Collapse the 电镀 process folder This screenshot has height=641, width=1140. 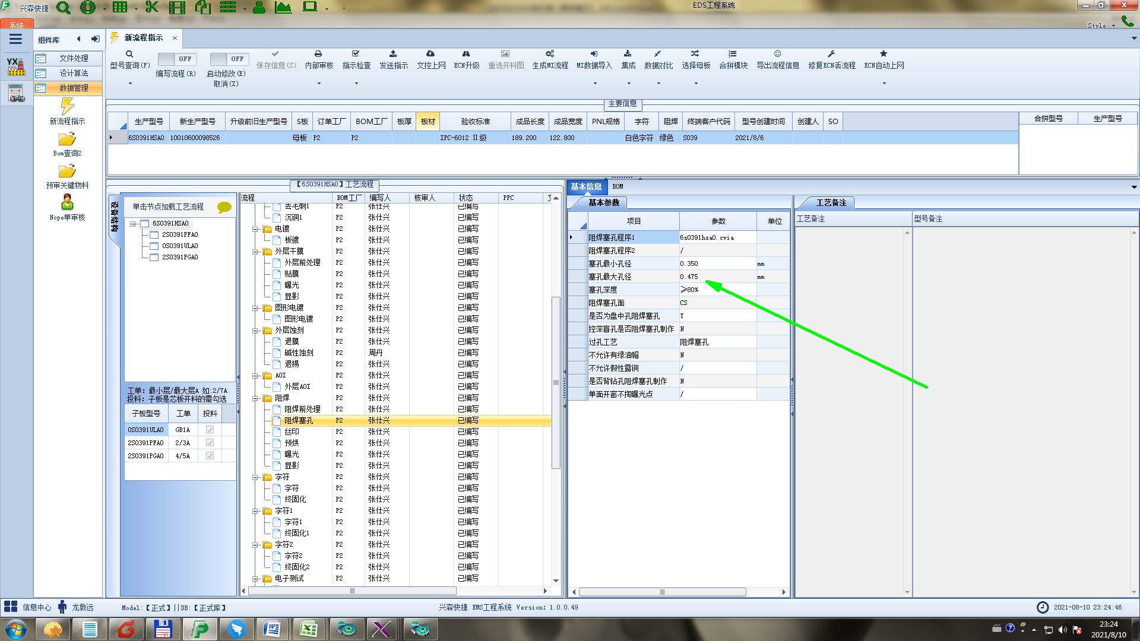point(255,229)
